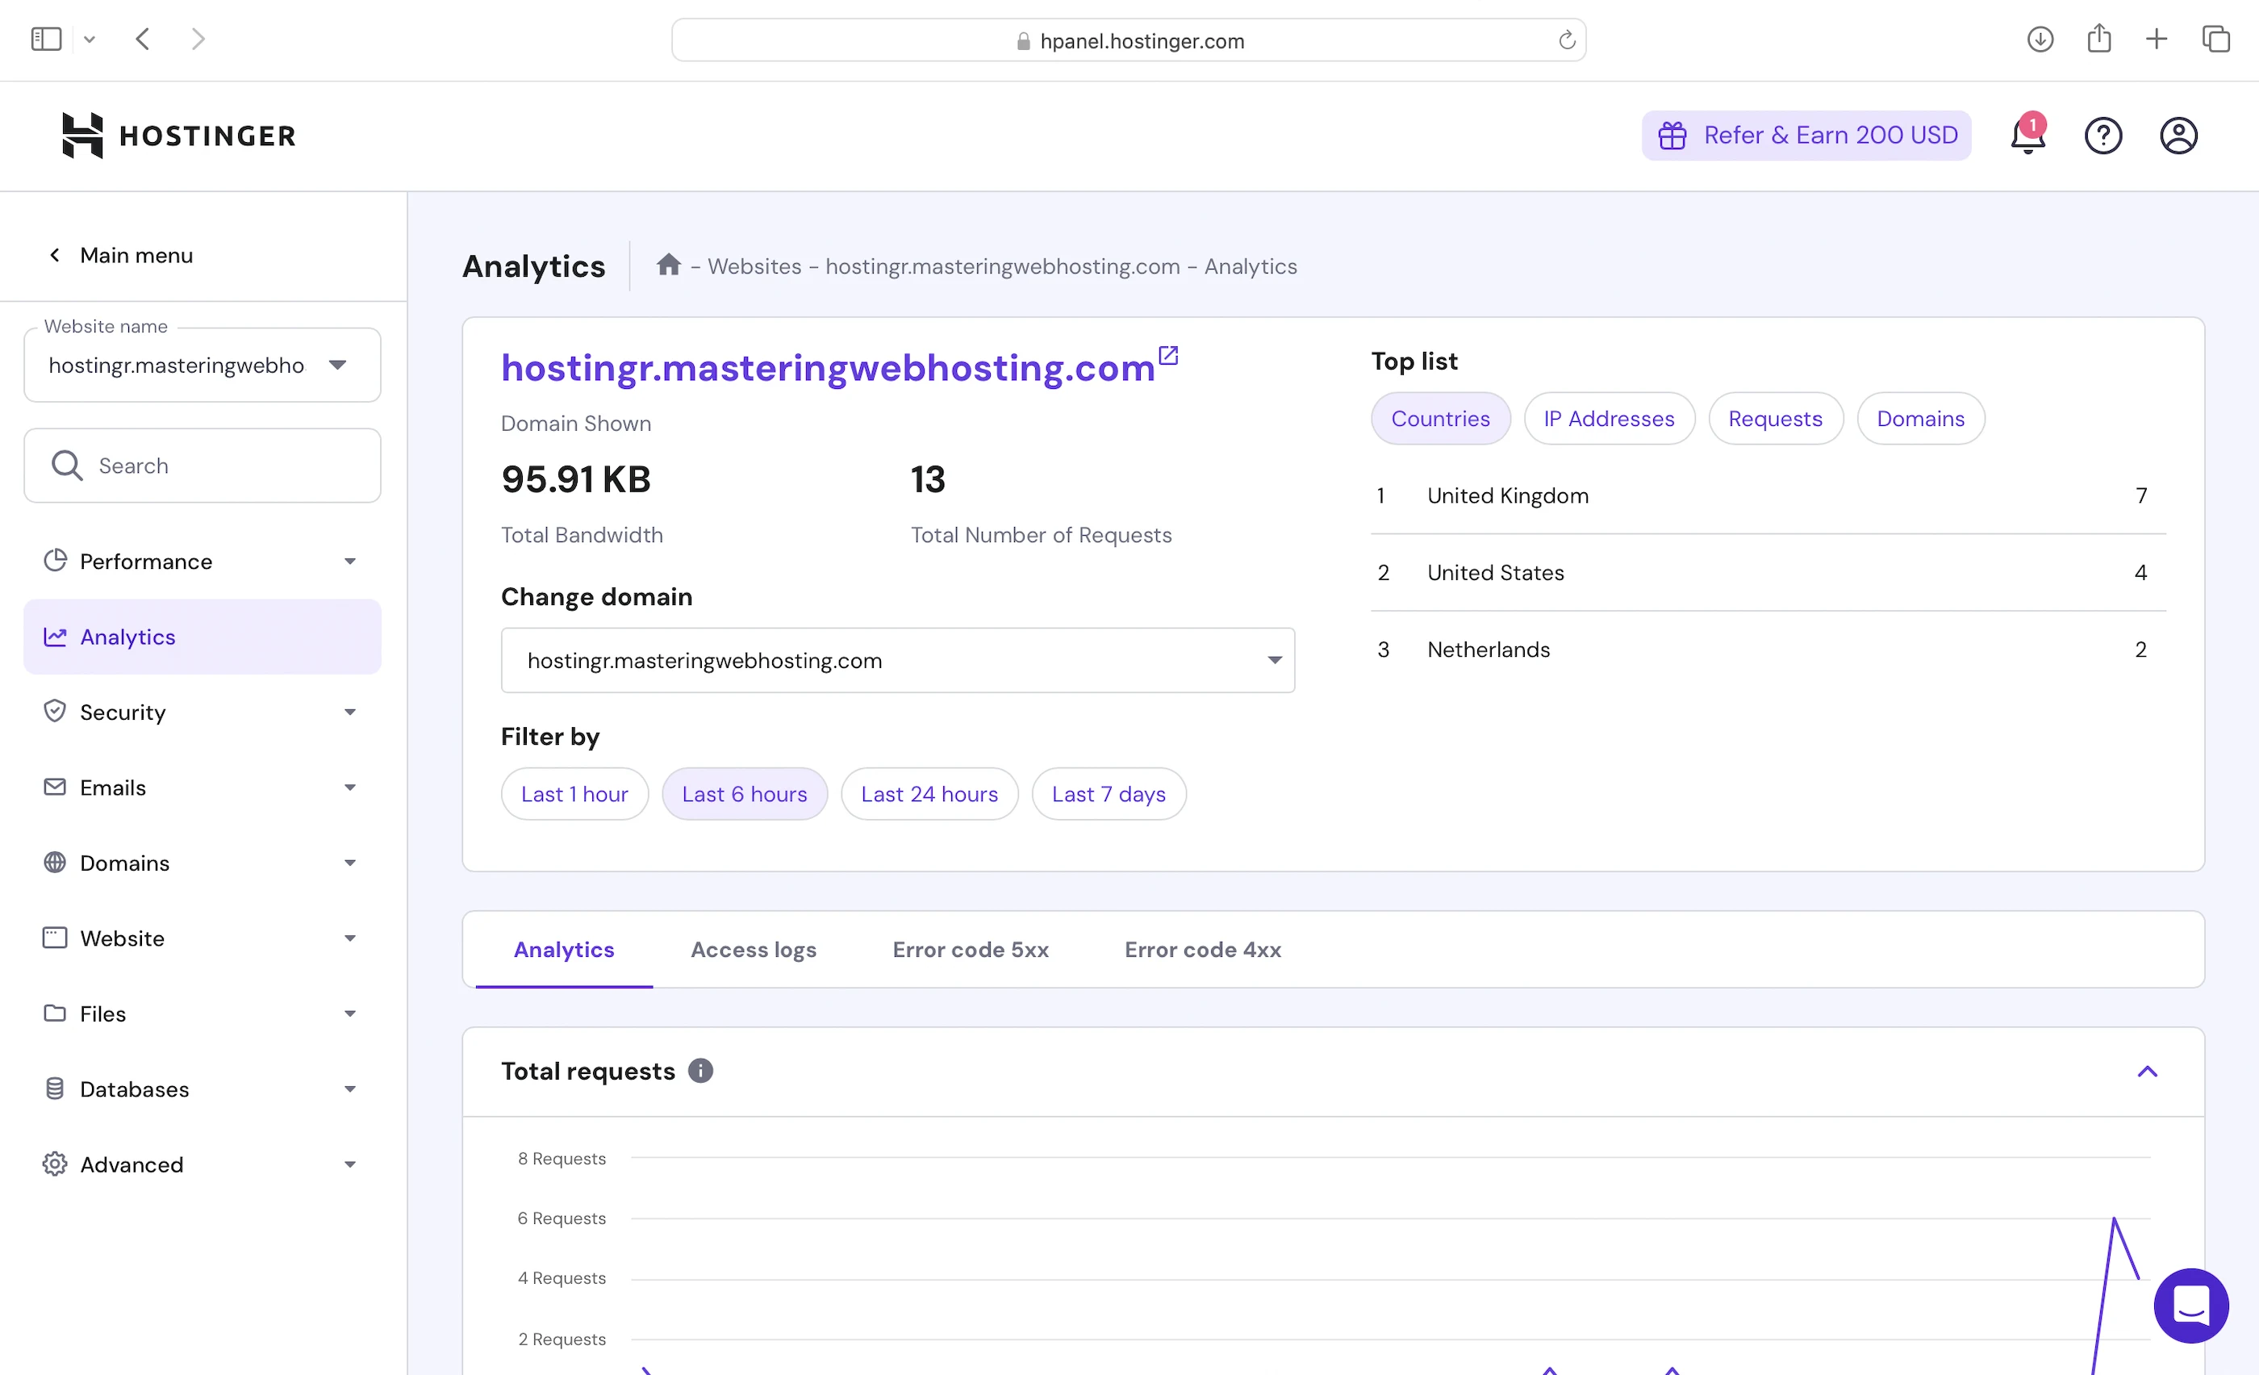Screen dimensions: 2259x1375
Task: Collapse the Total requests panel
Action: 2146,1071
